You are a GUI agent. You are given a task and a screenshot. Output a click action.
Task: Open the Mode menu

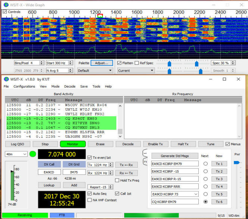click(x=55, y=86)
